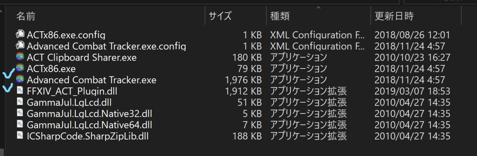Select the ACT Clipboard Sharer.exe icon
Image resolution: width=477 pixels, height=156 pixels.
click(20, 57)
